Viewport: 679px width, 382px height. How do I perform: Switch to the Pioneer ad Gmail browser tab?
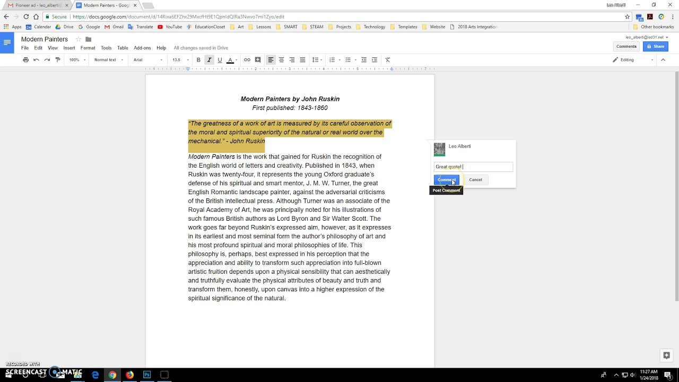coord(38,5)
